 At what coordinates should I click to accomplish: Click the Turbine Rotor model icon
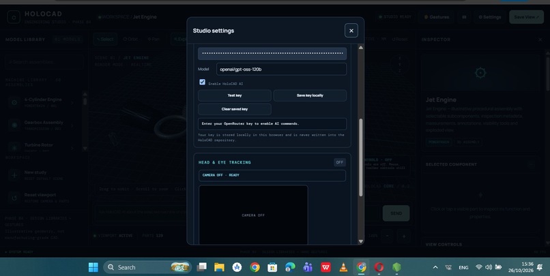click(x=14, y=147)
